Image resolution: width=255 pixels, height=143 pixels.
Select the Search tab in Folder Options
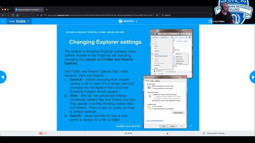pyautogui.click(x=158, y=81)
